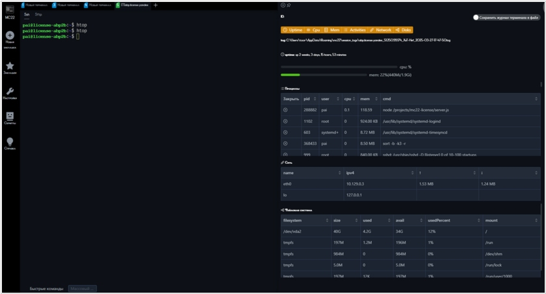Close info panel with the circled X icon
The image size is (546, 294).
[x=283, y=5]
